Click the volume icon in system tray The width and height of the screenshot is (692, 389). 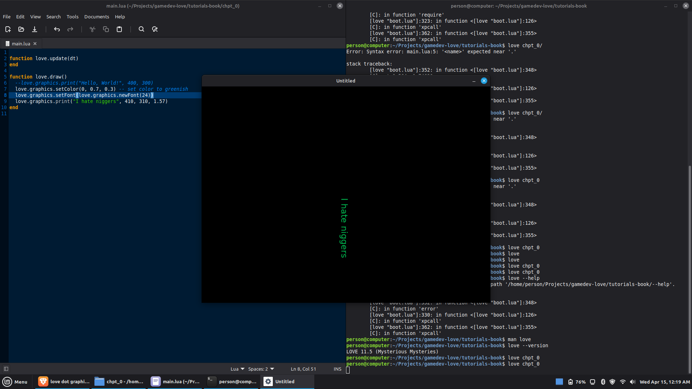tap(633, 382)
